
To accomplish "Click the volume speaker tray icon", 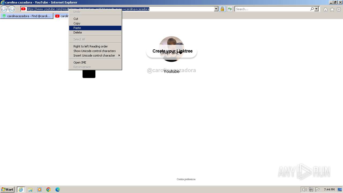I will tap(304, 190).
